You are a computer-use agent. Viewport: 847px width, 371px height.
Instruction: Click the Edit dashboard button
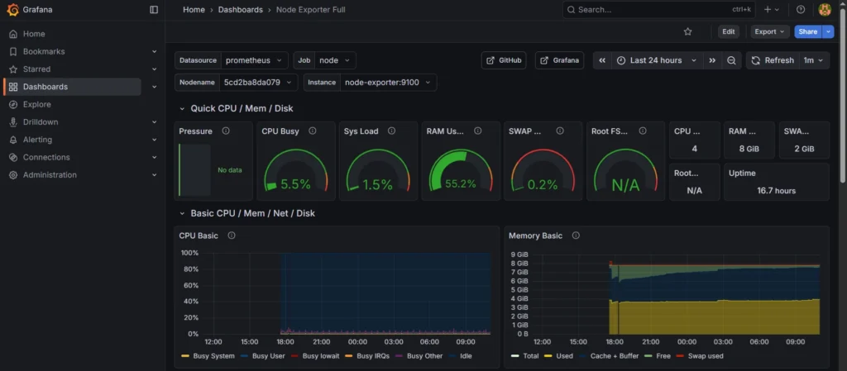pyautogui.click(x=728, y=31)
